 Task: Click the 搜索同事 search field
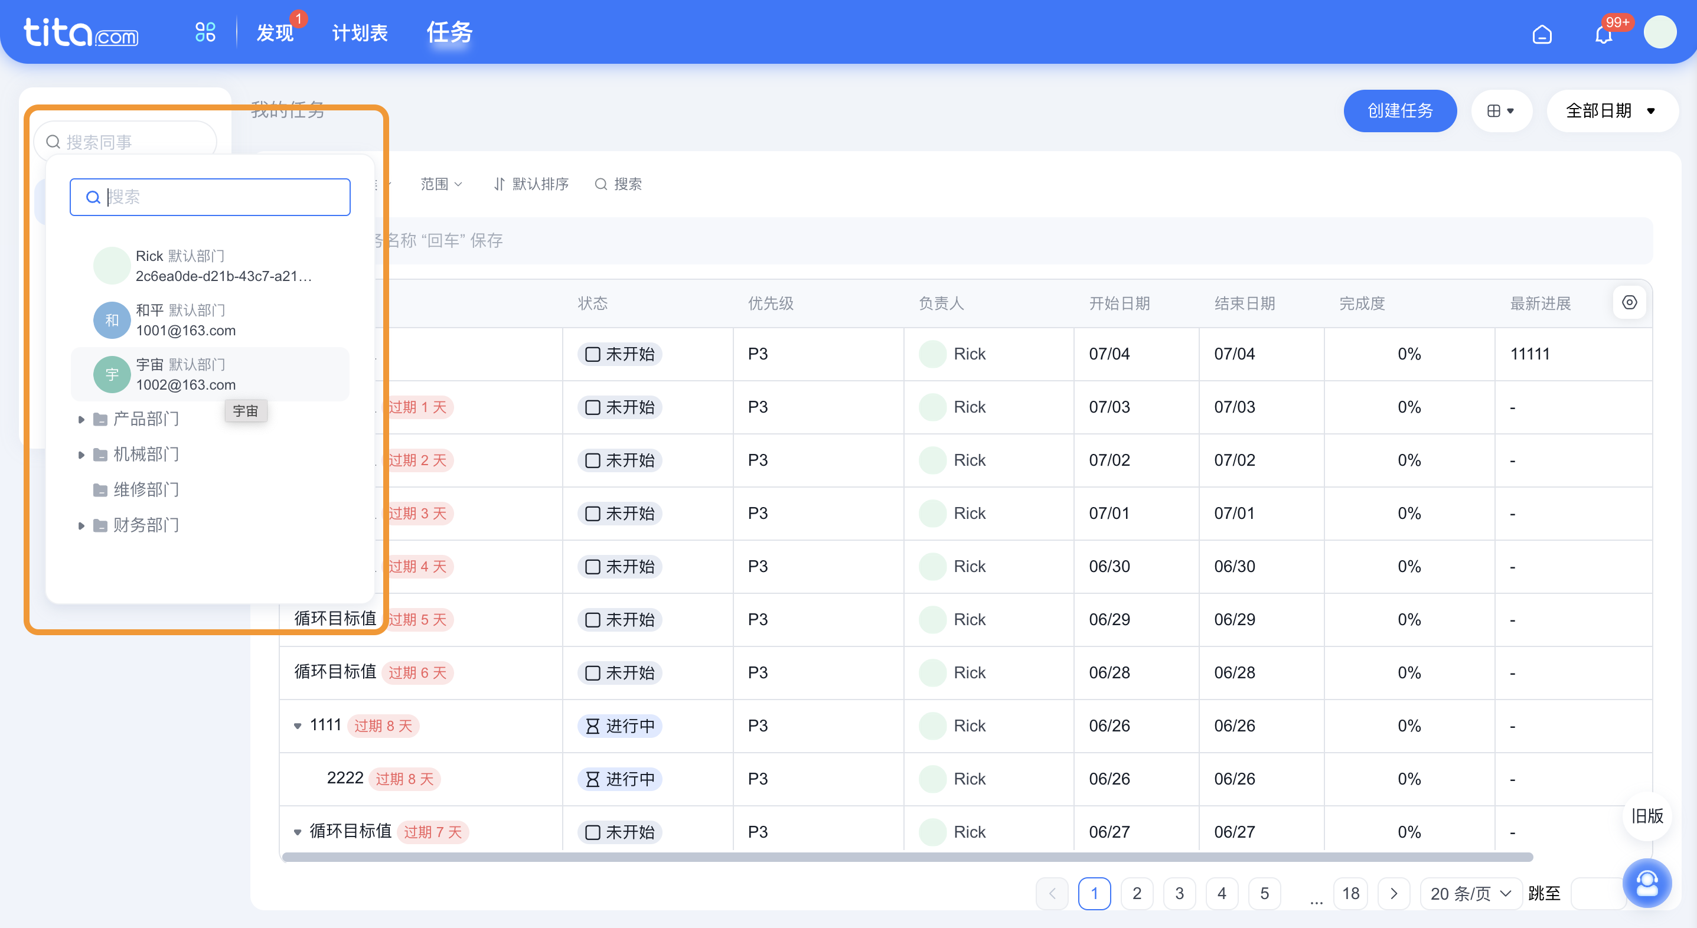point(125,142)
